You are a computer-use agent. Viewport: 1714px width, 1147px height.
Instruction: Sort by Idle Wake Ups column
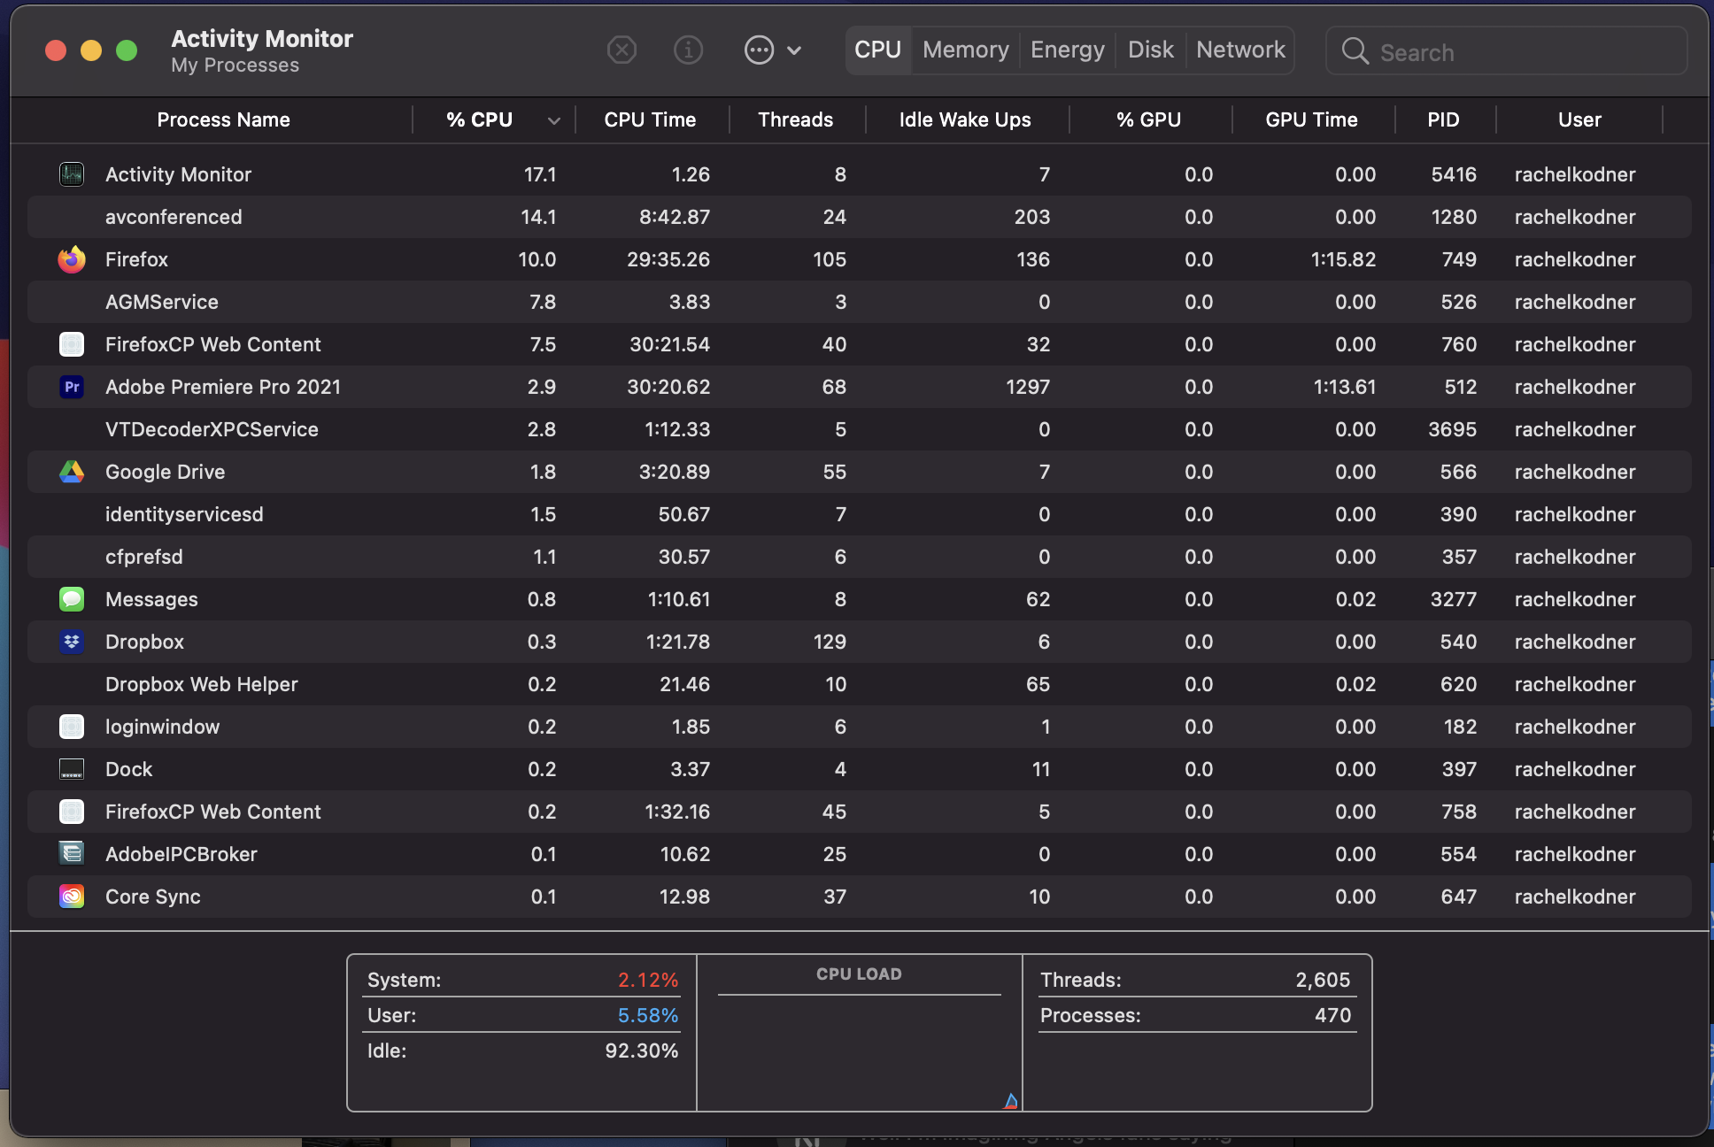coord(964,120)
